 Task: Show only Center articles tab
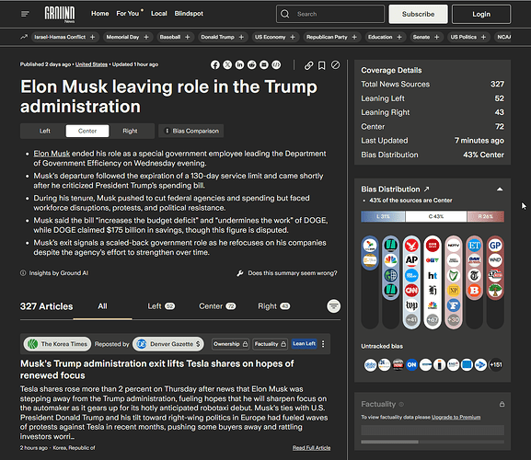pos(217,306)
